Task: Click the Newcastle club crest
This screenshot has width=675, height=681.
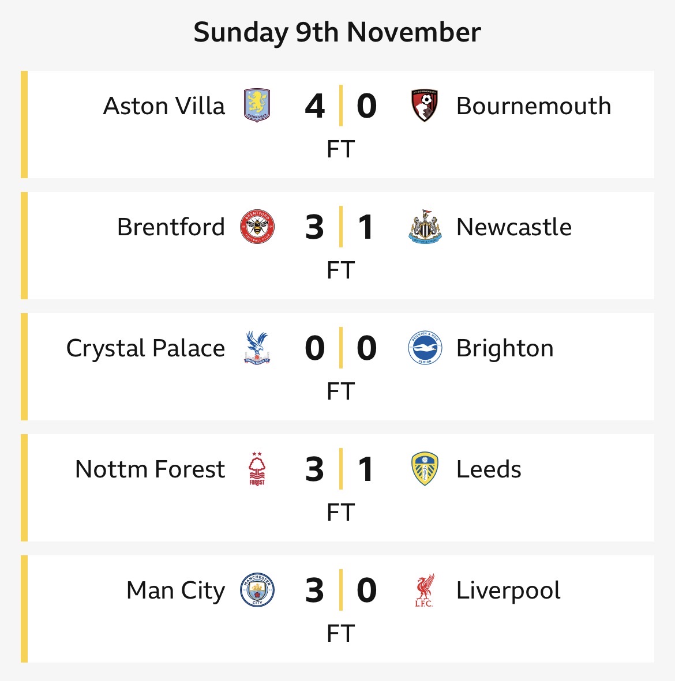Action: coord(425,227)
